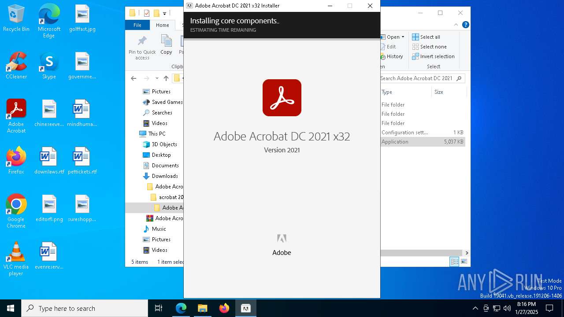Viewport: 564px width, 317px height.
Task: Click the Copy ribbon button in Explorer
Action: coord(166,45)
